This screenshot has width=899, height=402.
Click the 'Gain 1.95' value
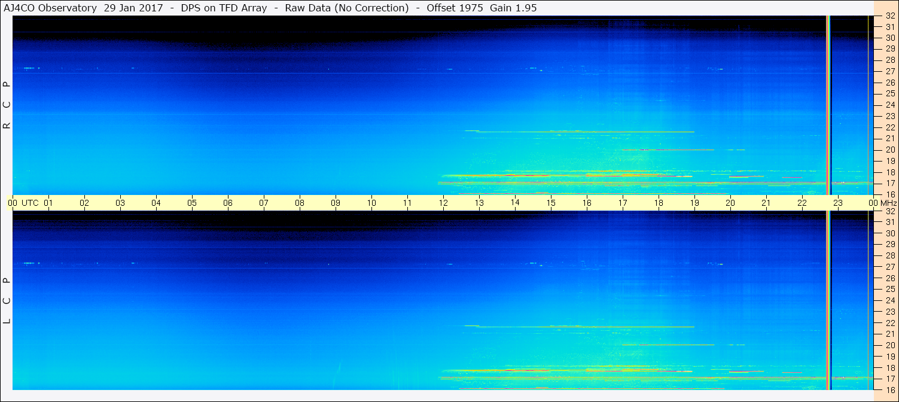point(513,8)
